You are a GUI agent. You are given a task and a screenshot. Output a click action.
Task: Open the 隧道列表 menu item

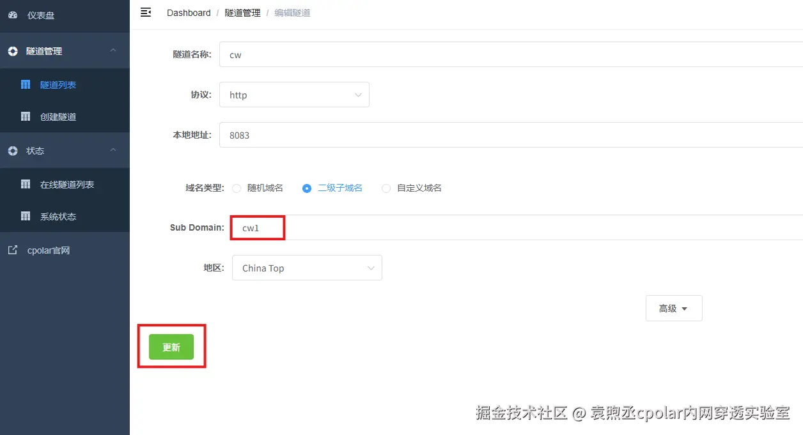coord(65,84)
